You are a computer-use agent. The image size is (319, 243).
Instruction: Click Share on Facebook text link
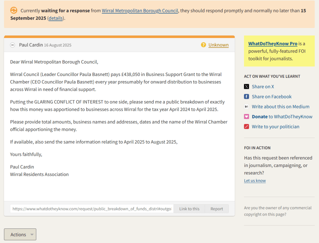coord(272,97)
